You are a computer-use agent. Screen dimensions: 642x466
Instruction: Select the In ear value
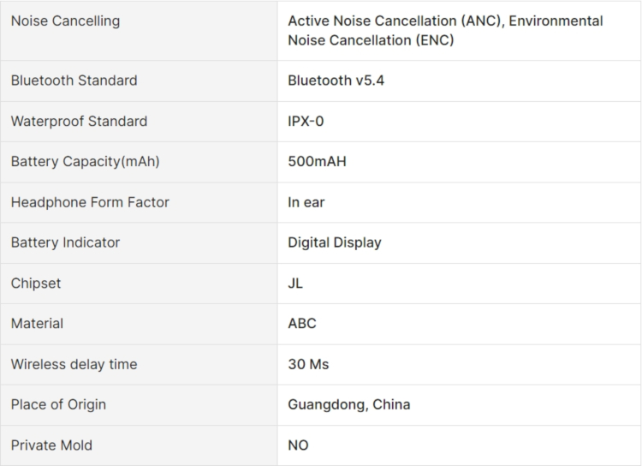pos(306,202)
